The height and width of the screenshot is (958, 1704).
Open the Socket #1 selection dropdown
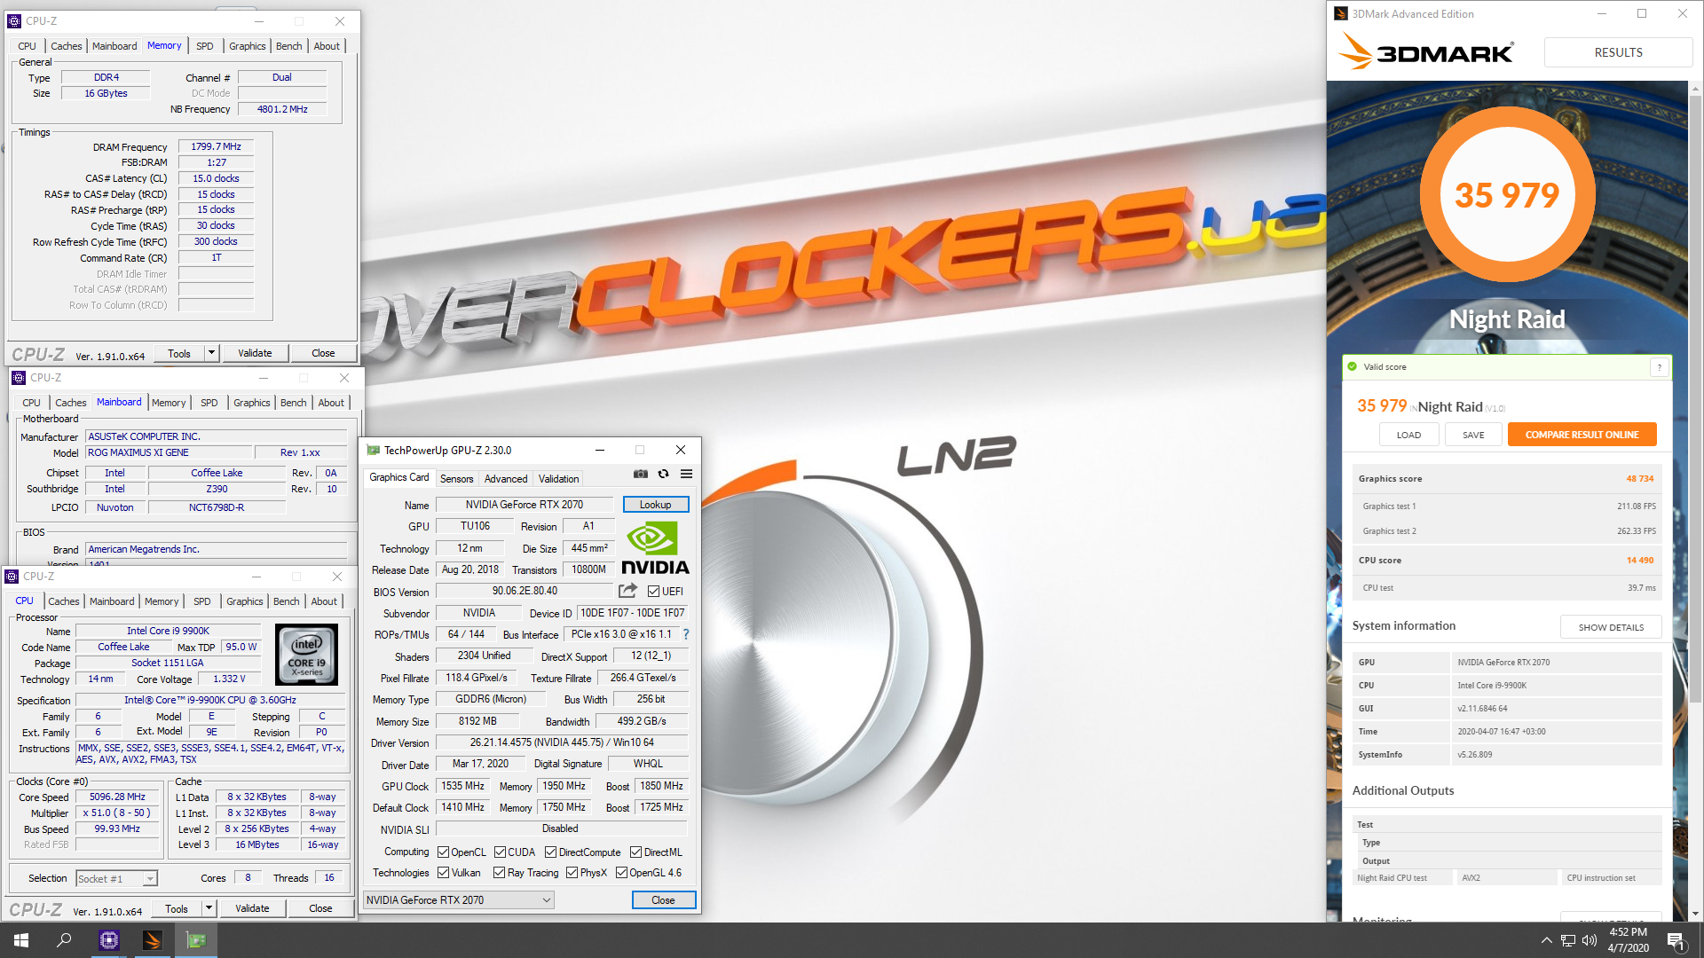coord(116,878)
